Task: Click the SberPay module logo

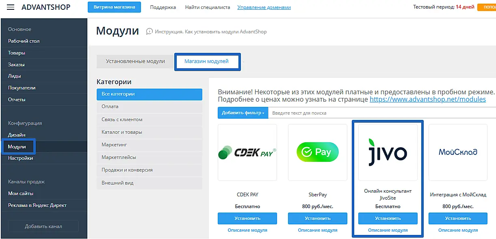Action: [x=317, y=152]
